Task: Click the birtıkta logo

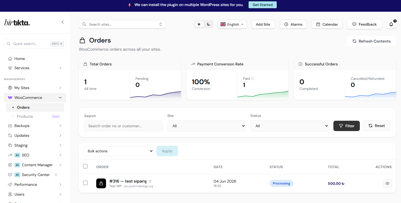Action: [17, 23]
